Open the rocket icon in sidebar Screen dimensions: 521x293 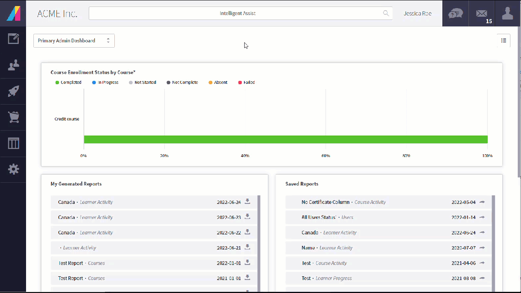(13, 91)
